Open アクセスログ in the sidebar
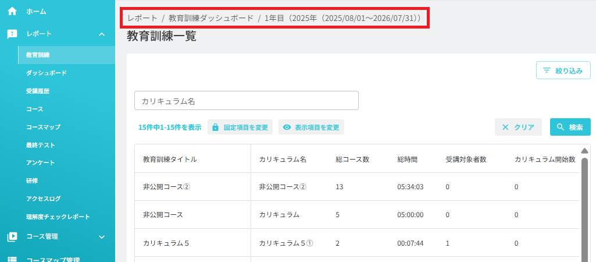This screenshot has width=596, height=262. [x=44, y=199]
